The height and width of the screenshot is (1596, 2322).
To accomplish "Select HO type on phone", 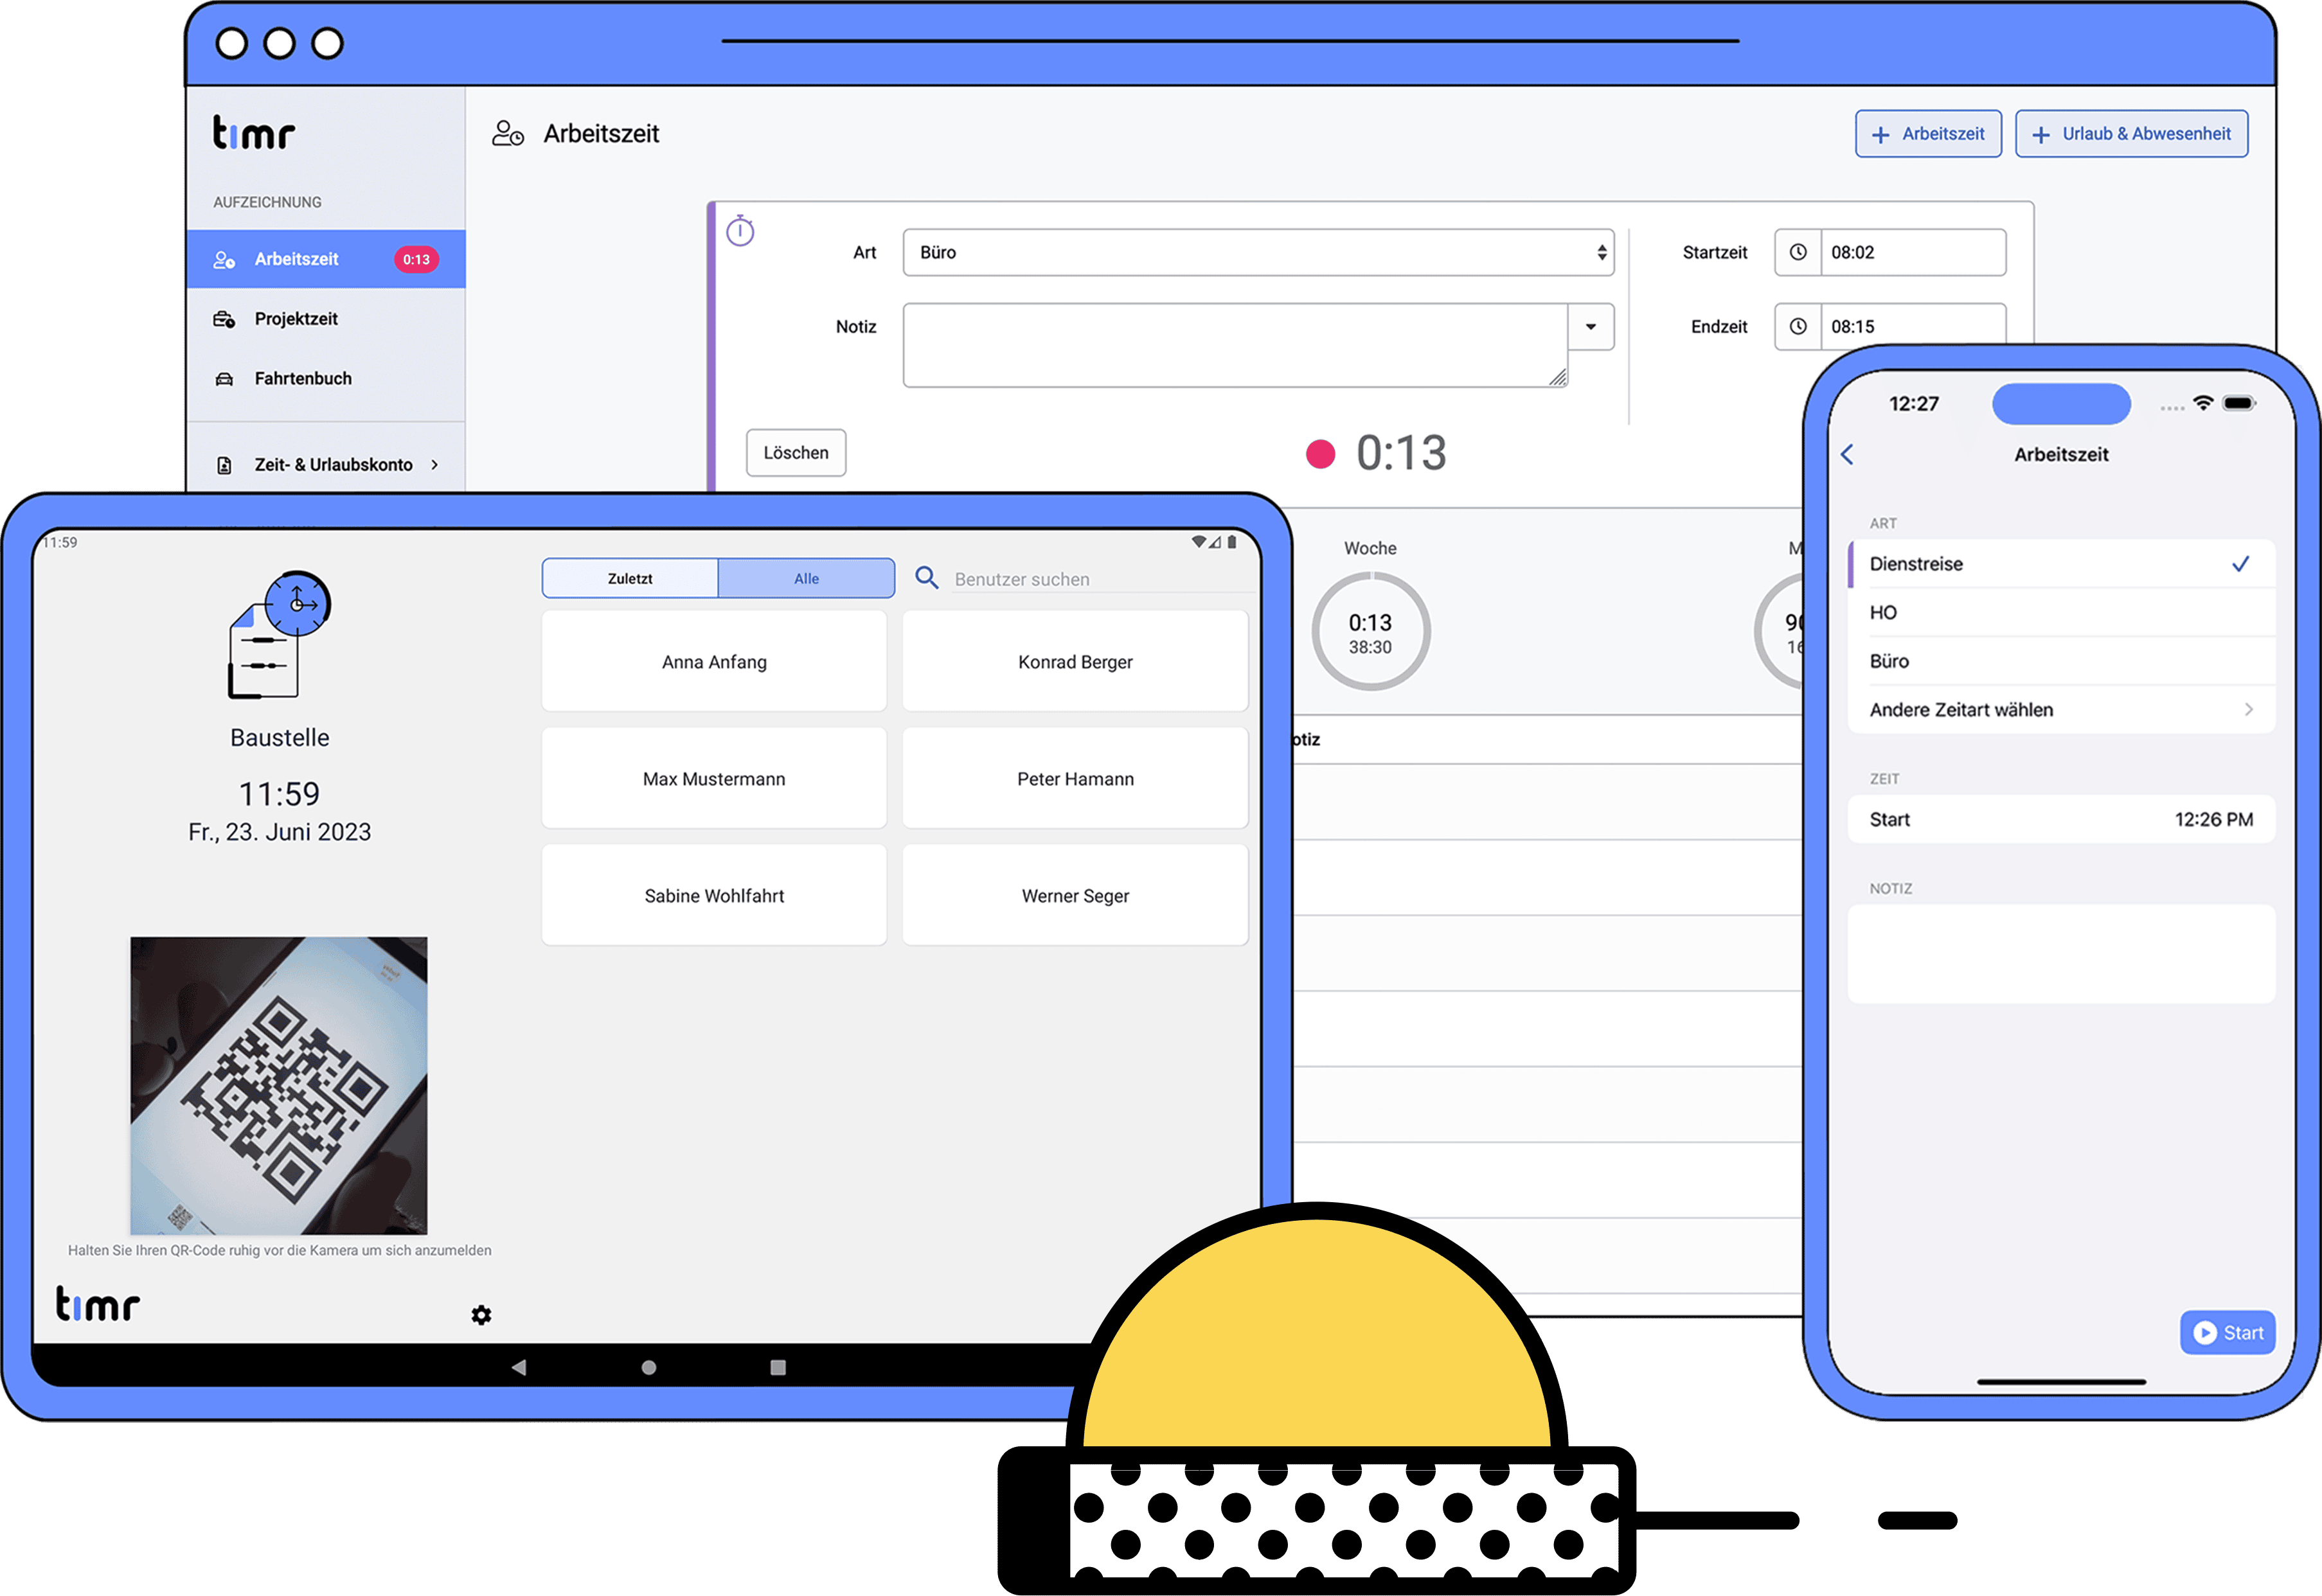I will (x=2061, y=612).
